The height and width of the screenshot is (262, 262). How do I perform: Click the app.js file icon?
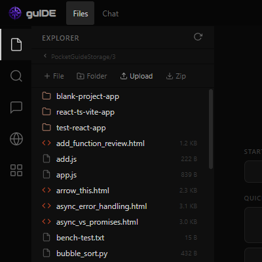pos(47,175)
